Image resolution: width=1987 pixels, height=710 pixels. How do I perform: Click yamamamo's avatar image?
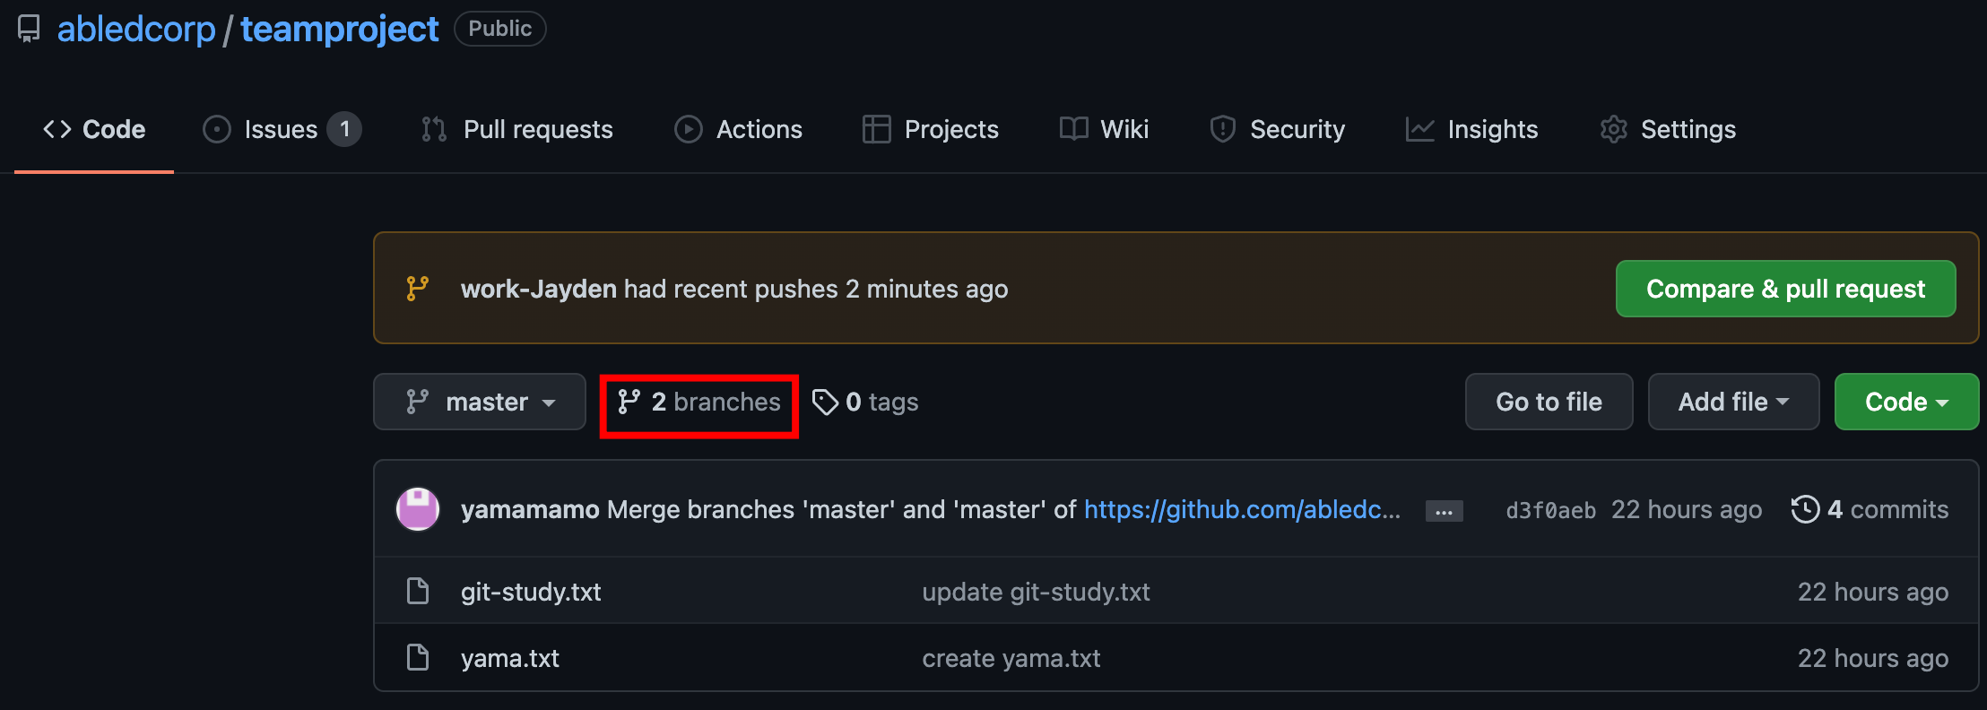(418, 509)
